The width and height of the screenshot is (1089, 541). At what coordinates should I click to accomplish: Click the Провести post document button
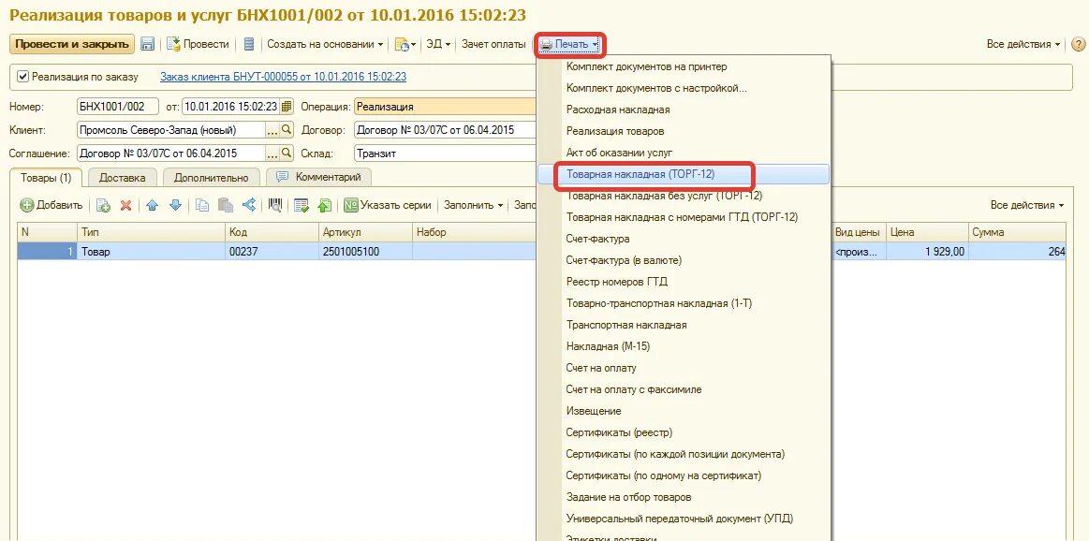[198, 44]
